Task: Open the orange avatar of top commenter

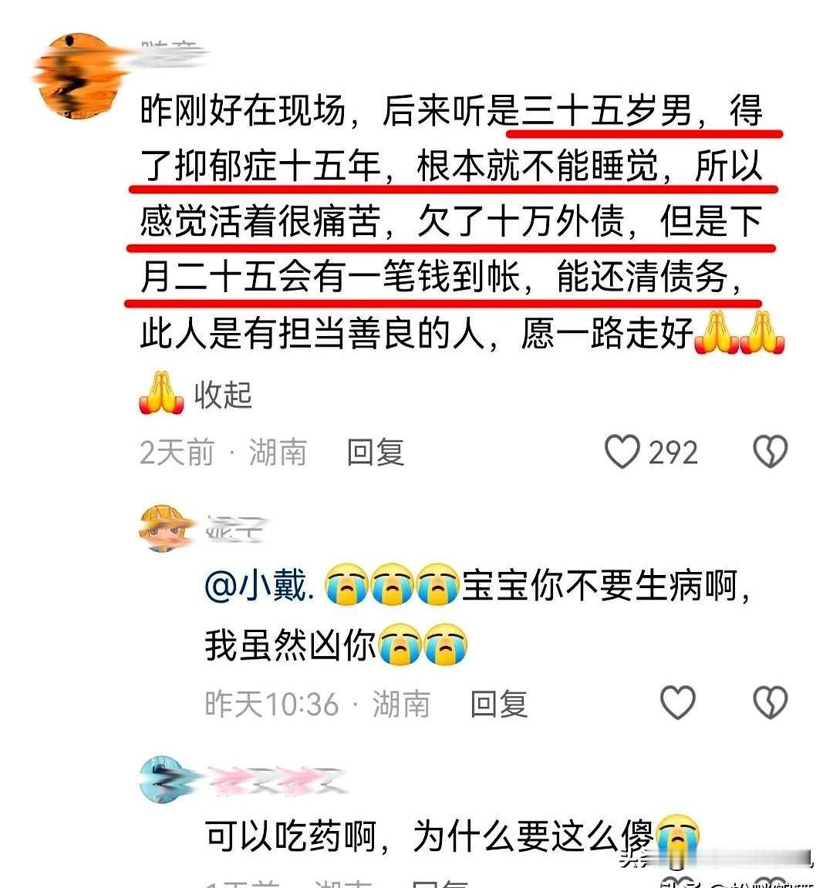Action: (x=78, y=76)
